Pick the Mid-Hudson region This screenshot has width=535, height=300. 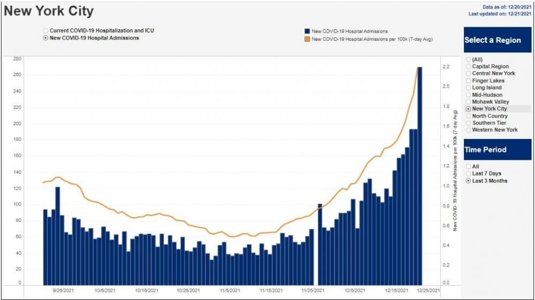tap(469, 95)
